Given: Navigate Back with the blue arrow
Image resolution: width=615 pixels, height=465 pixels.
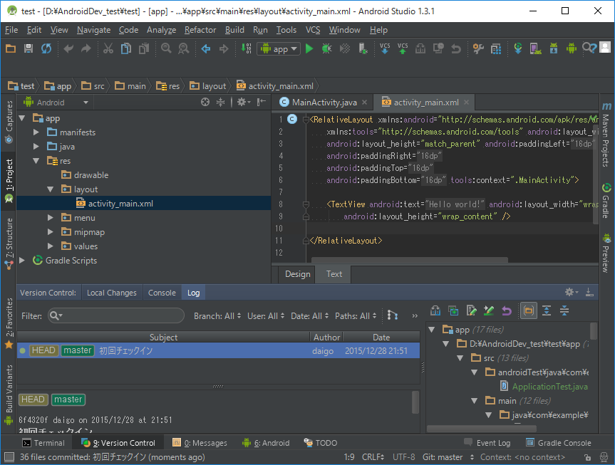Looking at the screenshot, I should pyautogui.click(x=206, y=48).
